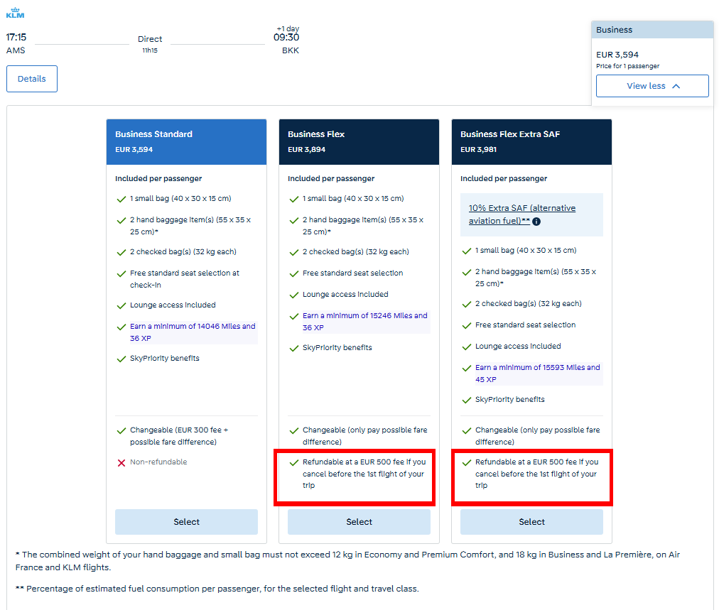Screen dimensions: 719x610
Task: Select the Business Standard fare
Action: (186, 521)
